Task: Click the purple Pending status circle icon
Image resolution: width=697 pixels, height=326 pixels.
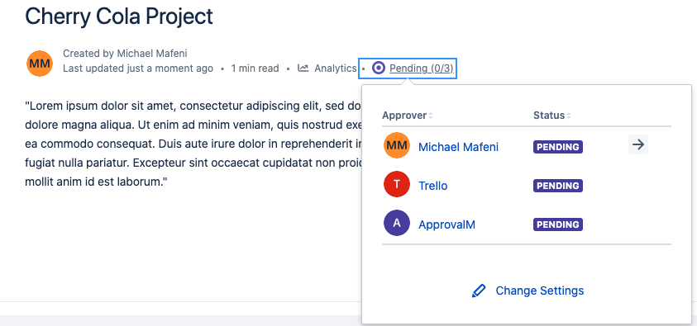Action: (379, 69)
